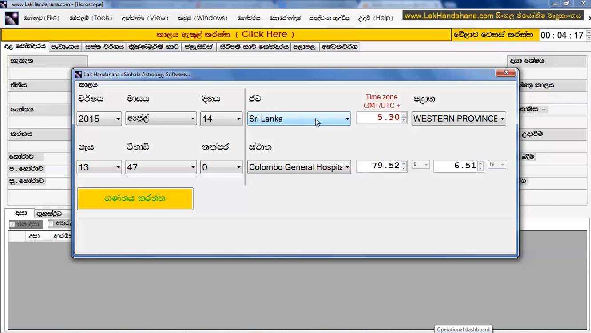Open the Help menu

click(376, 18)
